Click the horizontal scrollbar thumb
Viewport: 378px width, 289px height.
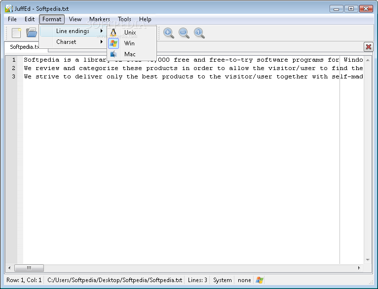pos(29,268)
